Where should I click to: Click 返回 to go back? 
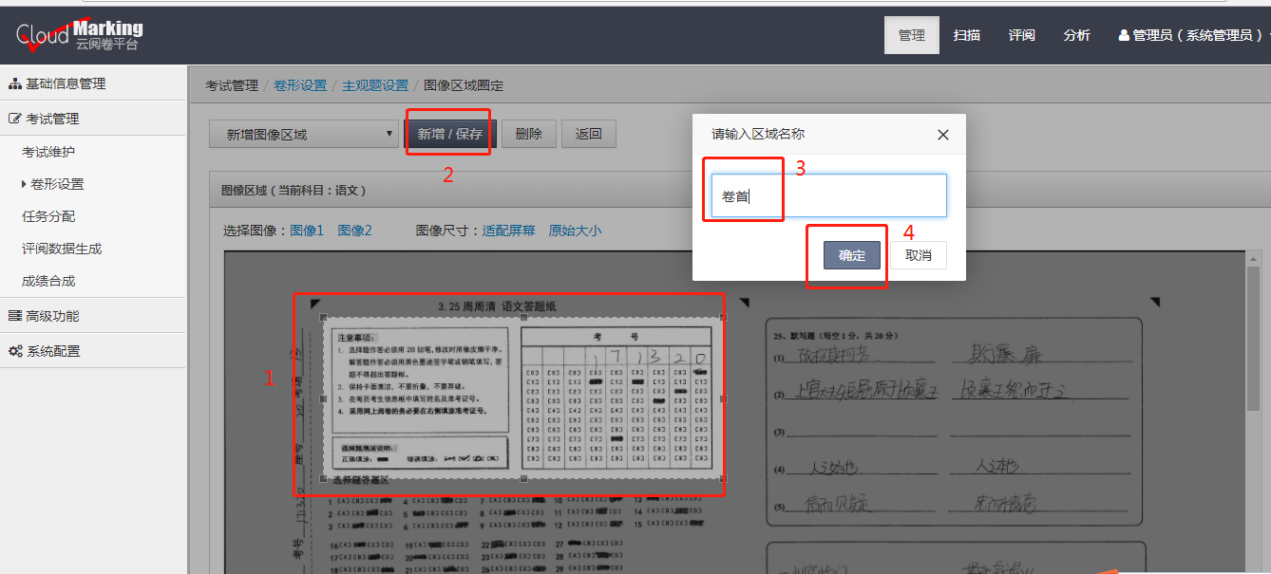(x=588, y=134)
